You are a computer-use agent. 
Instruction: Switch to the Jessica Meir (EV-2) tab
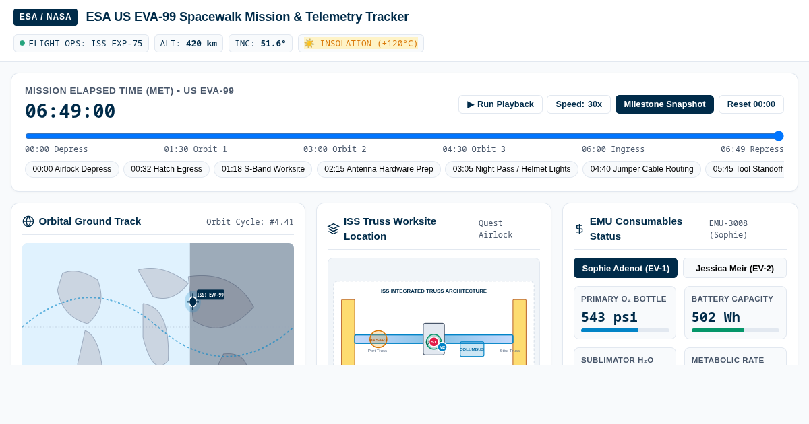coord(735,268)
